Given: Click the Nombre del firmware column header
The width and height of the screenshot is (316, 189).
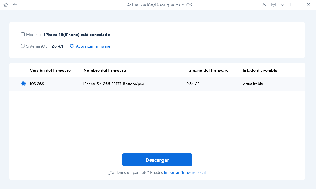Looking at the screenshot, I should pos(105,70).
